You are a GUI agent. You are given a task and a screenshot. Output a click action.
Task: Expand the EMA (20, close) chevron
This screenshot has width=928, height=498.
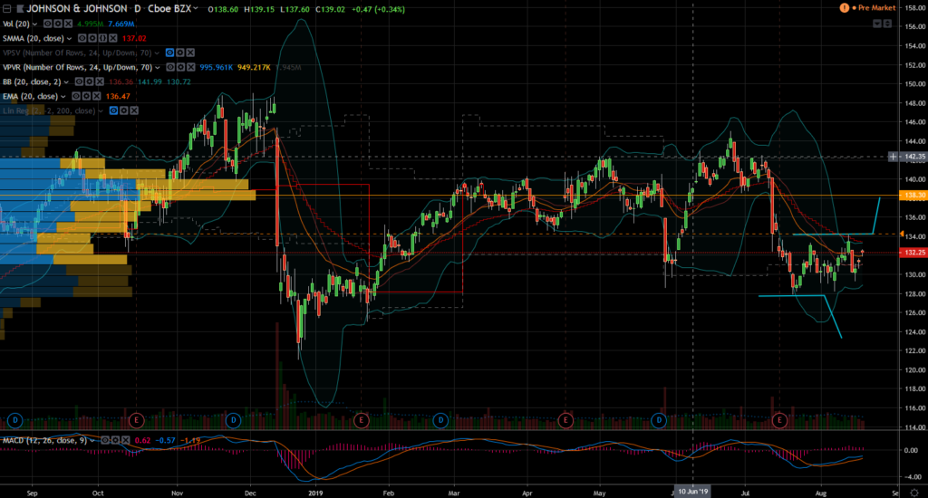tap(63, 96)
